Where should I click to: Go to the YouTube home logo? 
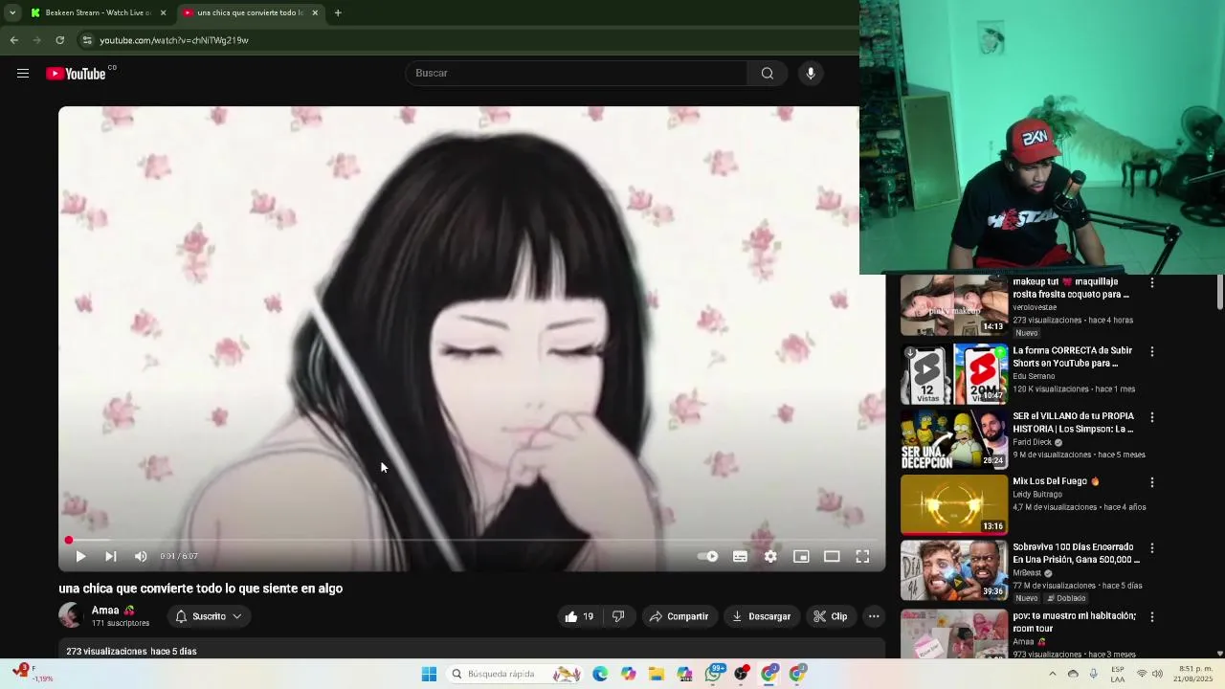tap(76, 74)
